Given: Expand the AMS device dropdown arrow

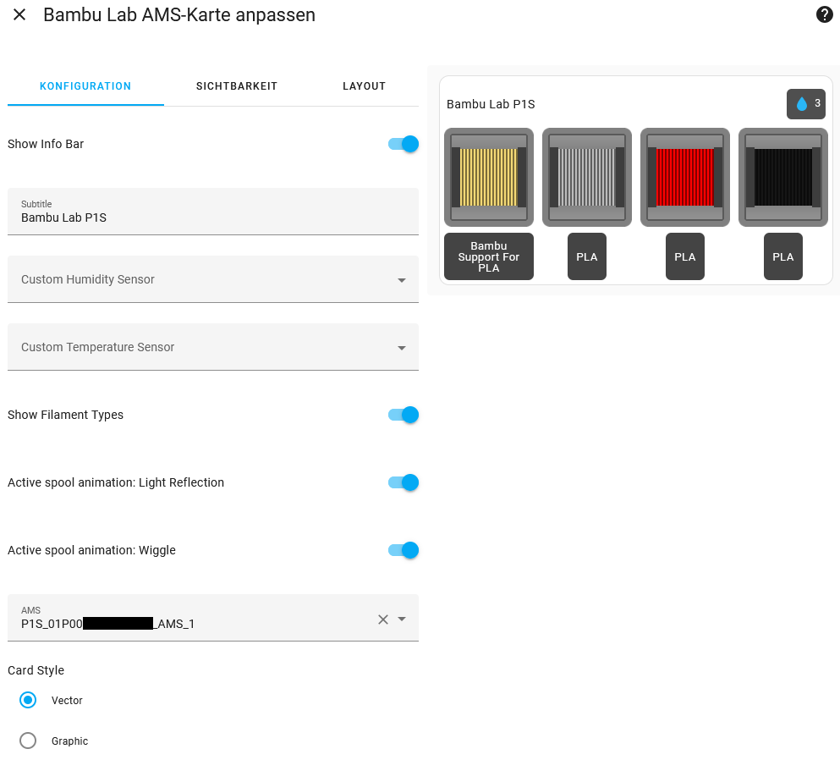Looking at the screenshot, I should click(402, 619).
